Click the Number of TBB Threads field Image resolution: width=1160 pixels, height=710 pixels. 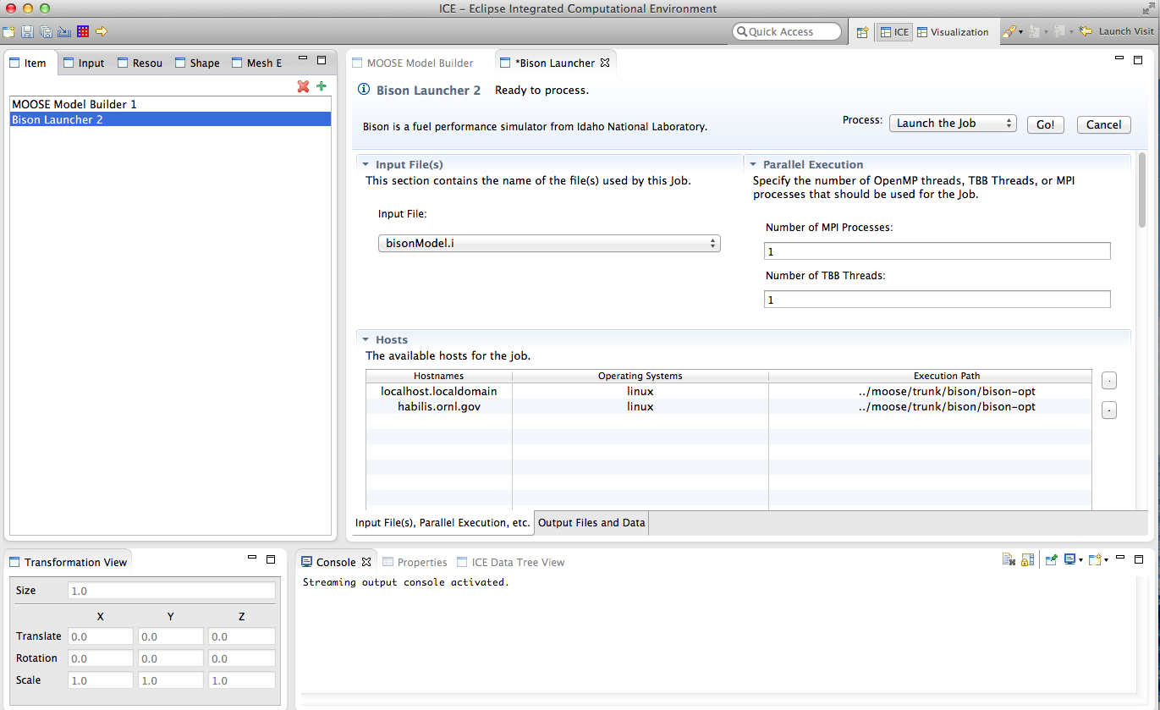(937, 300)
